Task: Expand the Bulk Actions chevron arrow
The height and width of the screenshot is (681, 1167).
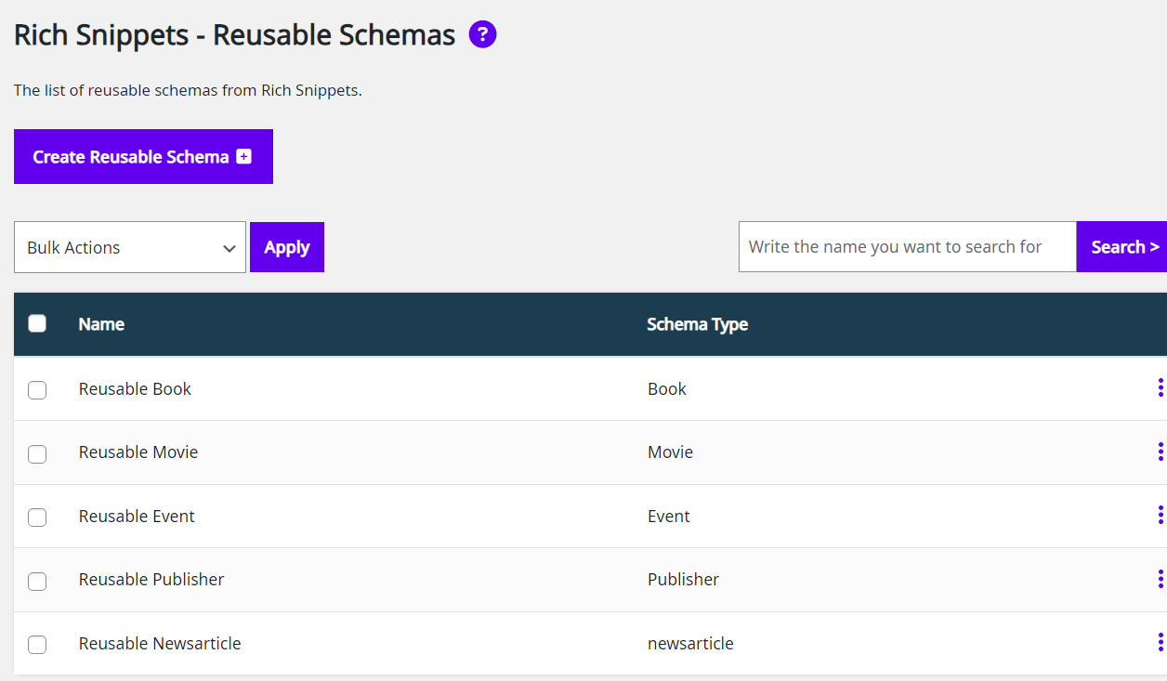Action: click(229, 247)
